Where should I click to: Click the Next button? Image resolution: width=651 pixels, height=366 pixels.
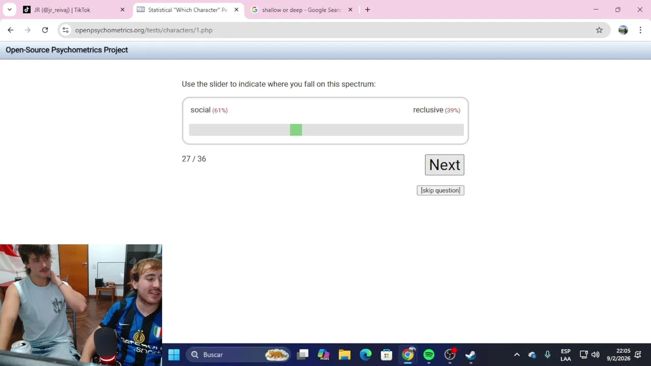[445, 165]
